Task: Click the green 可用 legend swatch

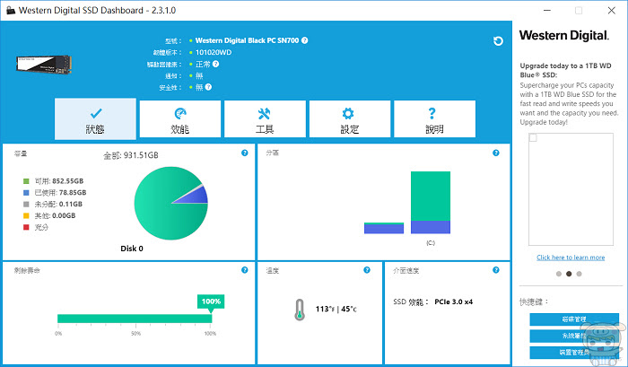Action: pyautogui.click(x=26, y=181)
